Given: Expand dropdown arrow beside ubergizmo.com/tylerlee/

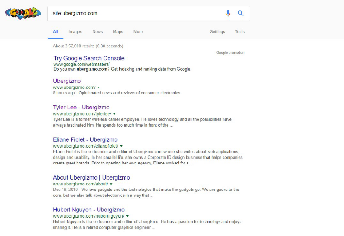Looking at the screenshot, I should pos(115,114).
